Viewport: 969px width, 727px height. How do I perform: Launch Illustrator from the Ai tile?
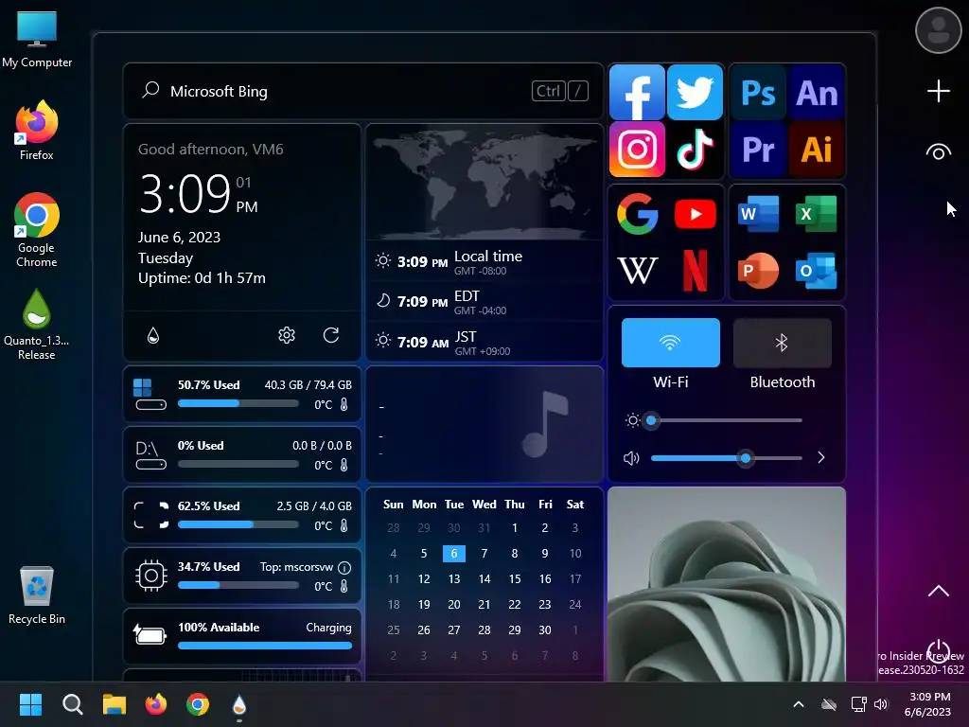coord(817,149)
